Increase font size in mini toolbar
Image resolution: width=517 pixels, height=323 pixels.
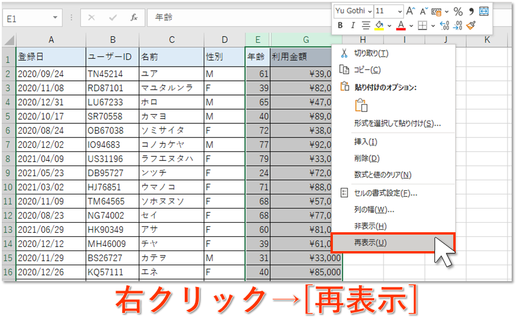410,11
